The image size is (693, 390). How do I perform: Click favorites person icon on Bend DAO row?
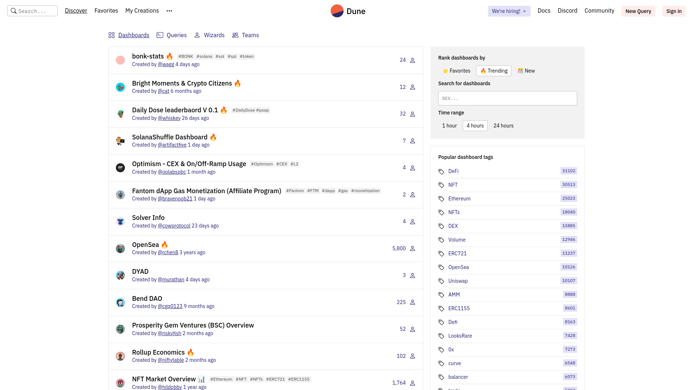(413, 302)
